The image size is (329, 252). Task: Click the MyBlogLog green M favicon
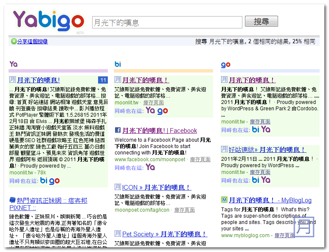tap(224, 200)
